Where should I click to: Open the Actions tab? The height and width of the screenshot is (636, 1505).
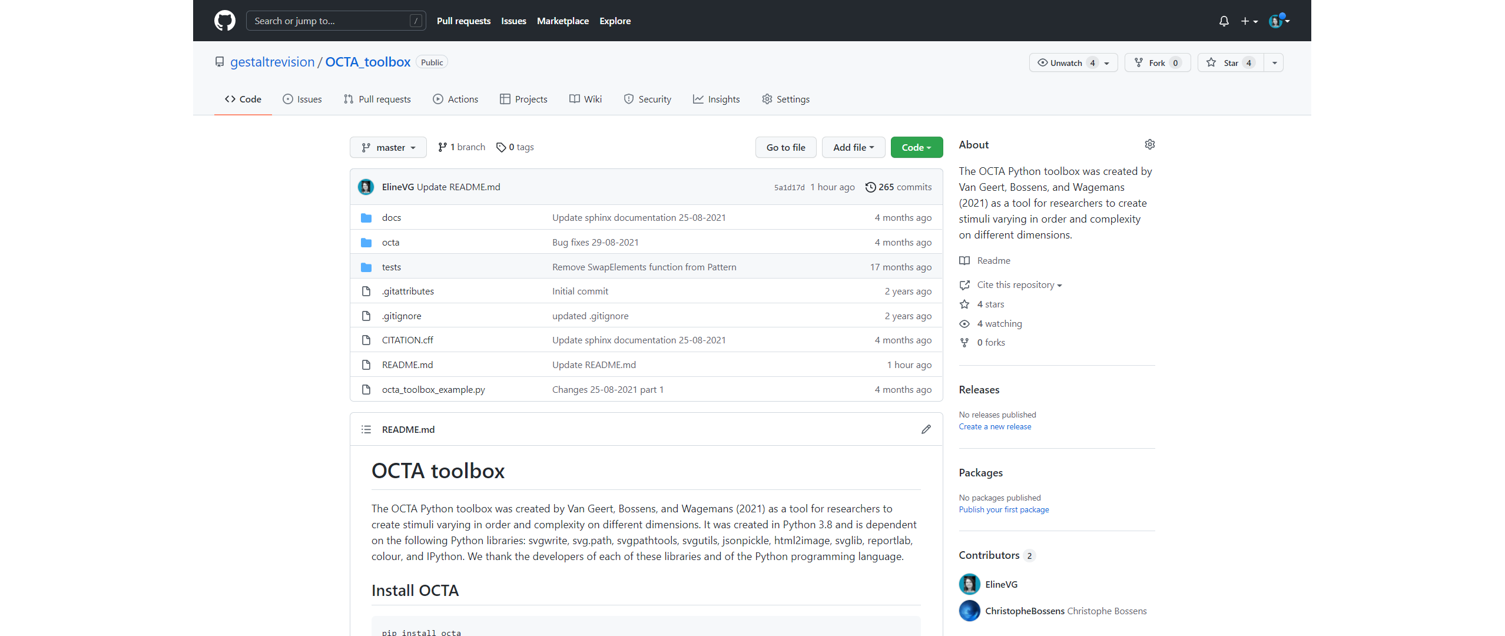coord(456,99)
